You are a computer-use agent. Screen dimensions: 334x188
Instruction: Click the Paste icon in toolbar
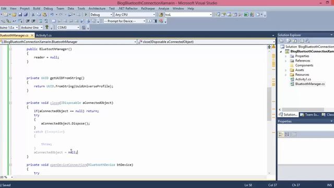click(x=44, y=15)
